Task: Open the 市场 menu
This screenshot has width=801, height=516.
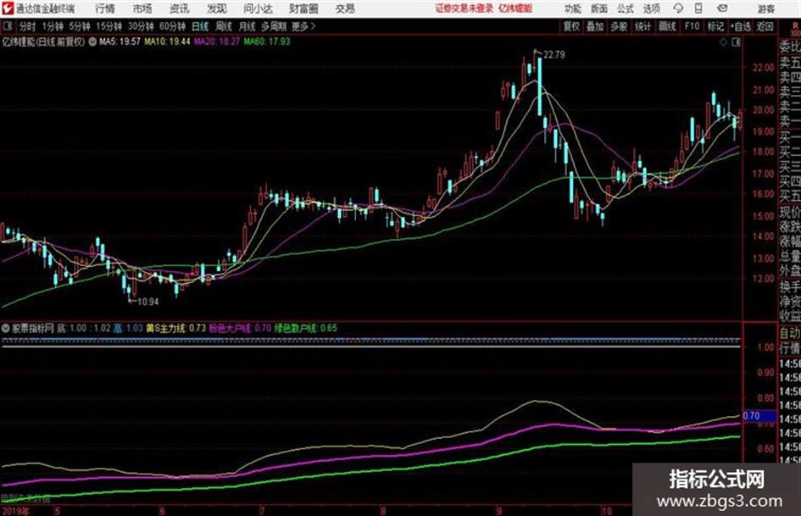Action: 142,8
